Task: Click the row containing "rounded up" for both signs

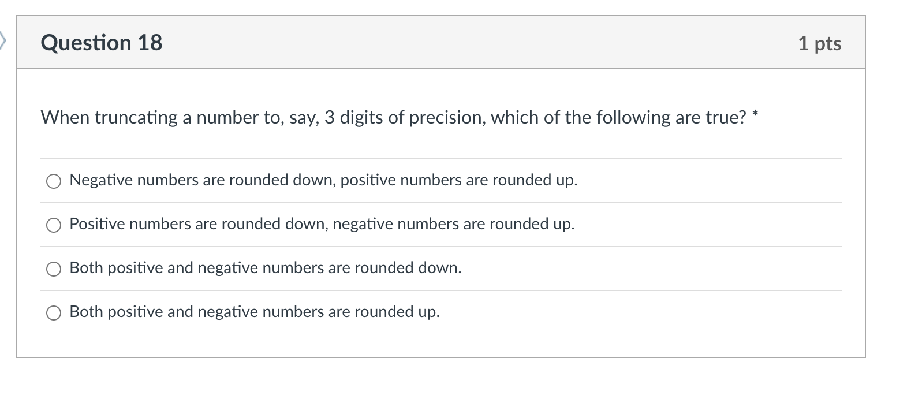Action: pos(254,312)
